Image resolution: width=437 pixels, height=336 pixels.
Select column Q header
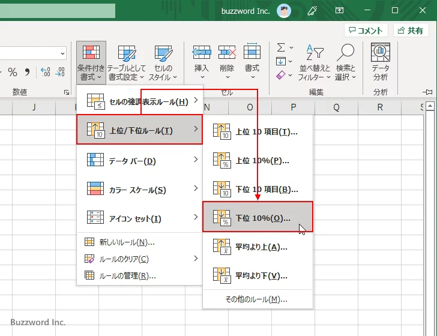pos(336,107)
